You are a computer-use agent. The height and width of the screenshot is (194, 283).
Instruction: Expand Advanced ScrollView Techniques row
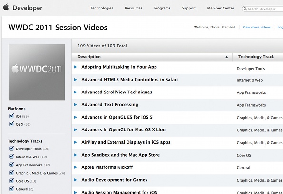click(x=76, y=92)
